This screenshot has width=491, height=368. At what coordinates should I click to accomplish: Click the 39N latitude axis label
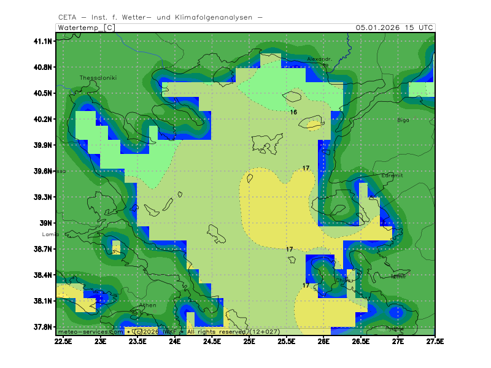(x=46, y=223)
